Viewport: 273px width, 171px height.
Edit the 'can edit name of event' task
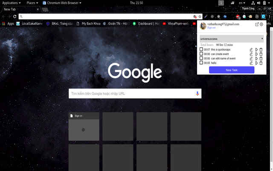251,59
